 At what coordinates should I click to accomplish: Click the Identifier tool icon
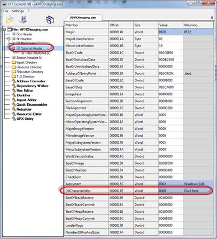(x=14, y=95)
